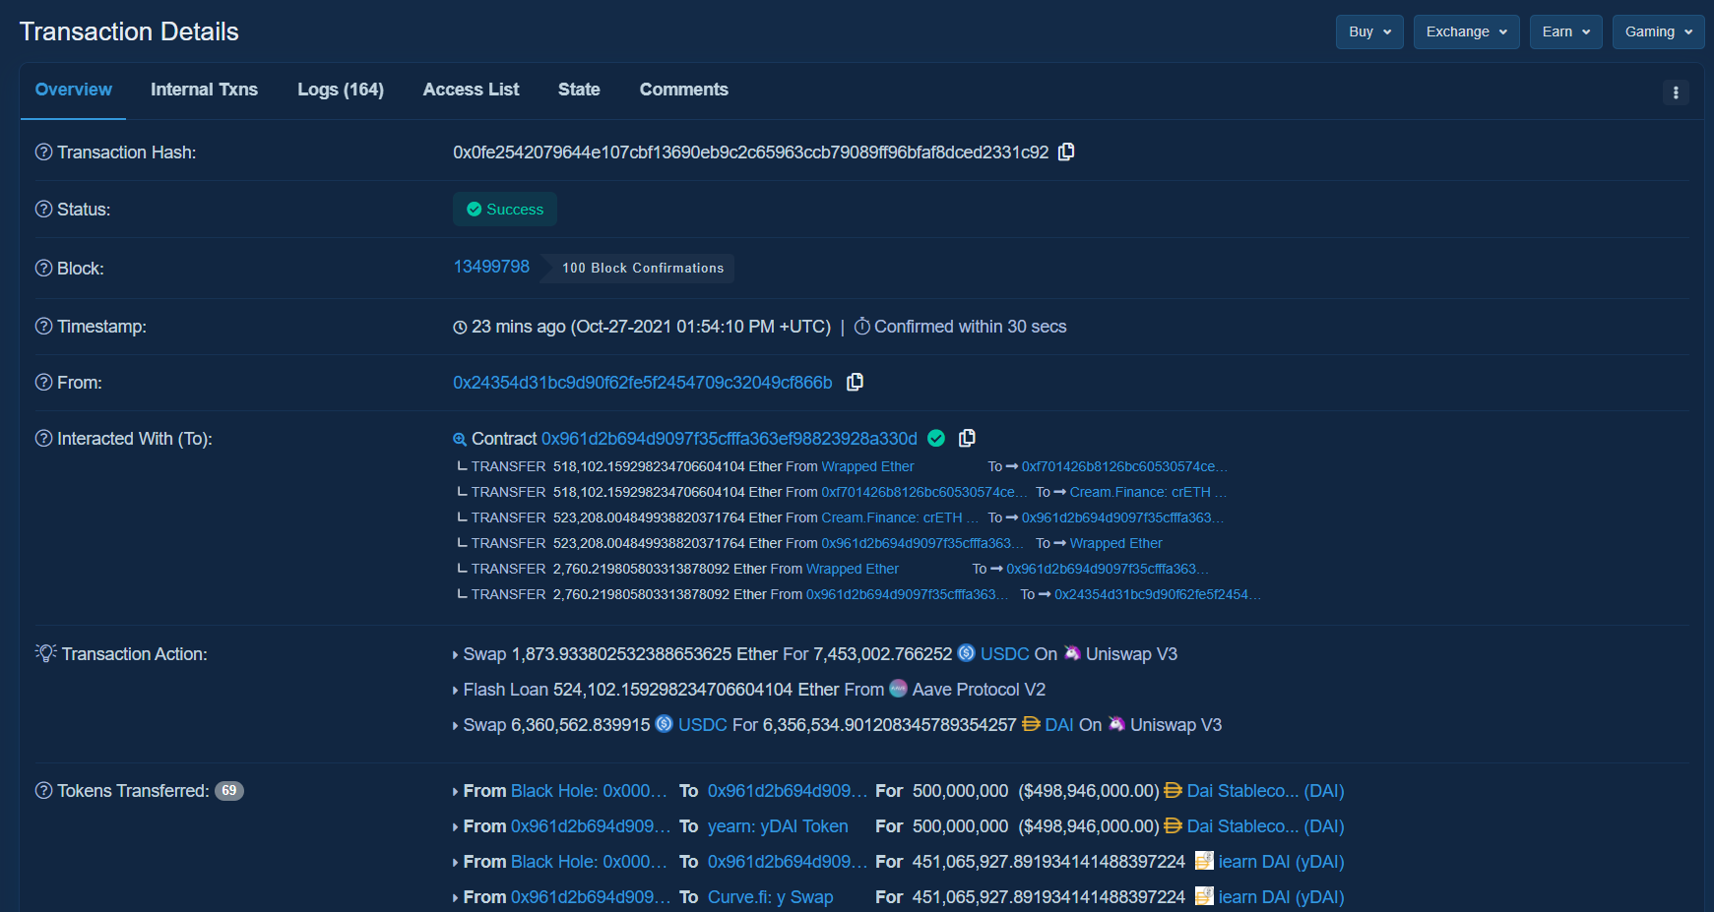
Task: Open the Buy dropdown
Action: coord(1369,31)
